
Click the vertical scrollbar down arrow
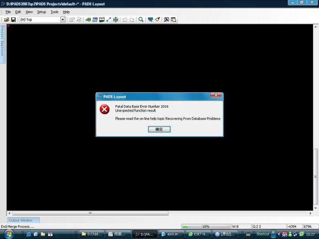(x=315, y=208)
